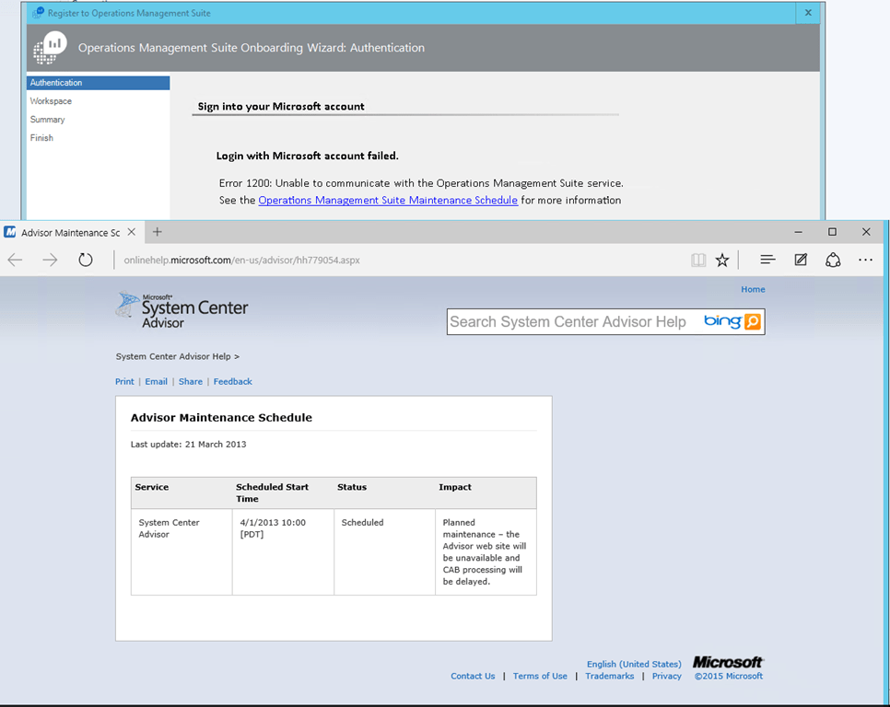Click the 'Sign into your Microsoft account' heading
This screenshot has height=707, width=890.
(281, 107)
